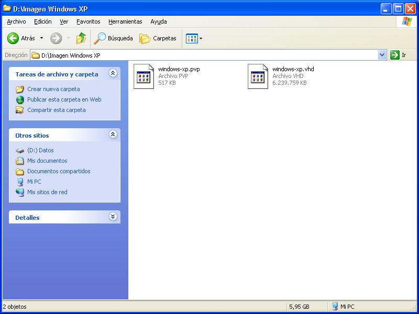Viewport: 419px width, 314px height.
Task: Toggle the Carpetas folder pane
Action: point(158,38)
